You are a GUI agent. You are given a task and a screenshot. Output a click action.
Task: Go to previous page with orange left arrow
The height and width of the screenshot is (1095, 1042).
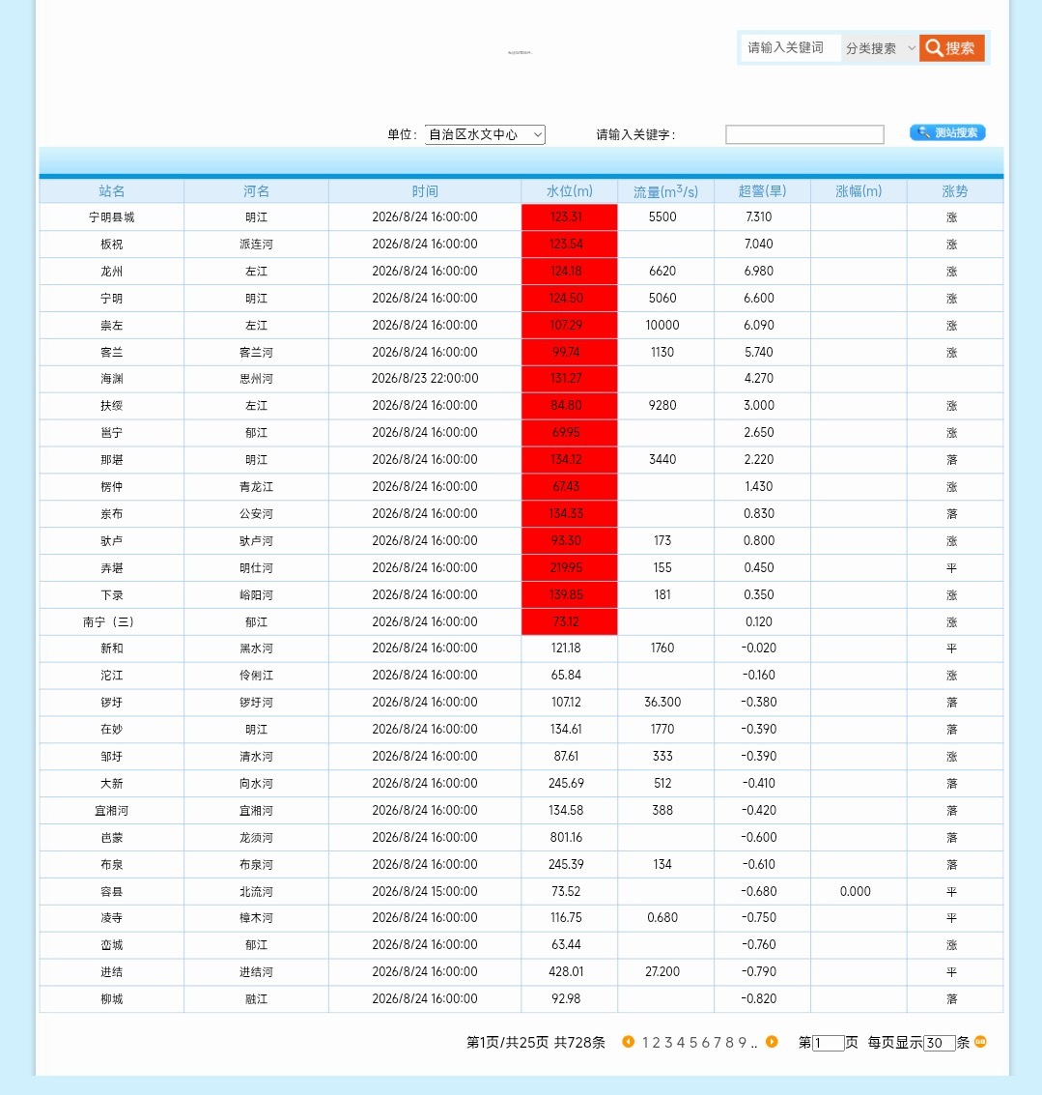(x=628, y=1041)
